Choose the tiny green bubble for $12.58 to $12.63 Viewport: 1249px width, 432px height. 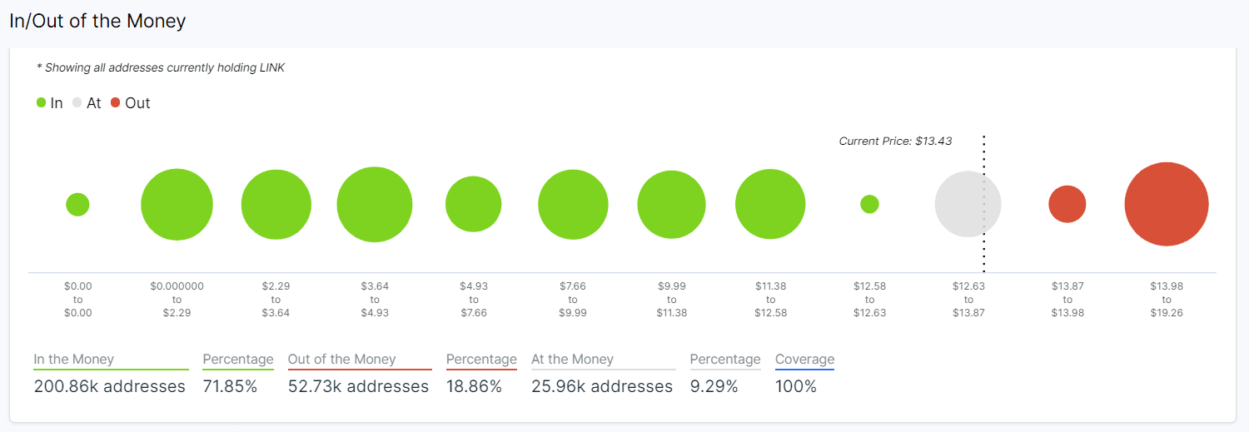pos(869,204)
